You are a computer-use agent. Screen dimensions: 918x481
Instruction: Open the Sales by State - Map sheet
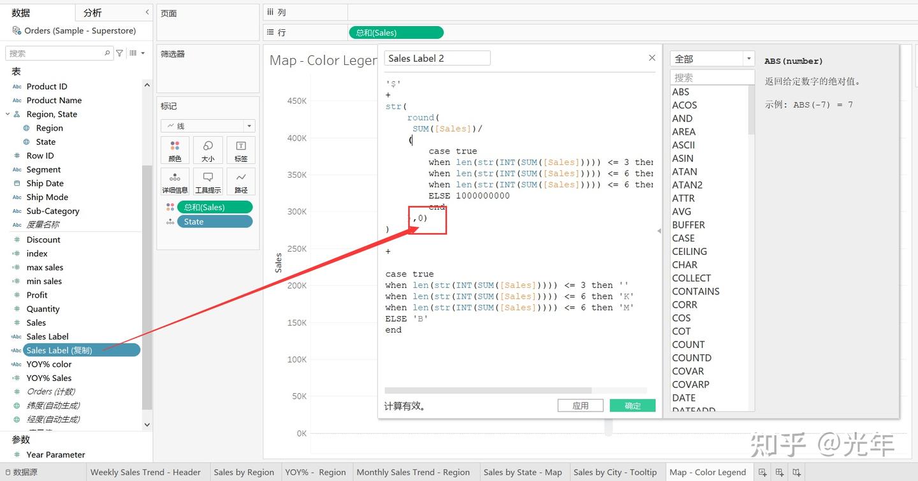[x=523, y=472]
